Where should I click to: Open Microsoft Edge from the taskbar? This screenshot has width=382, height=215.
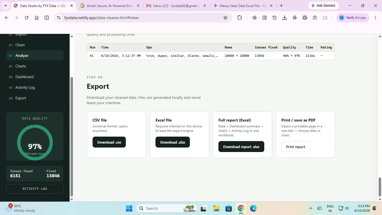(x=253, y=208)
